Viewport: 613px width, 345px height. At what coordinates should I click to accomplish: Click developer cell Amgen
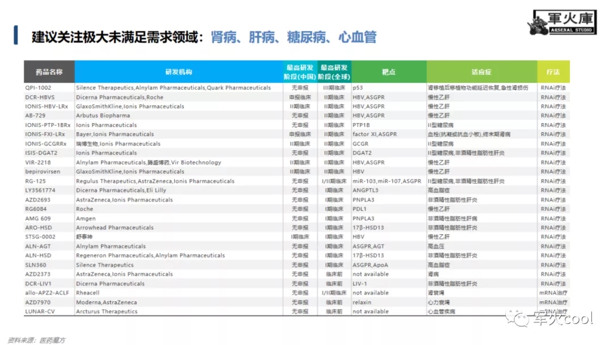[86, 218]
